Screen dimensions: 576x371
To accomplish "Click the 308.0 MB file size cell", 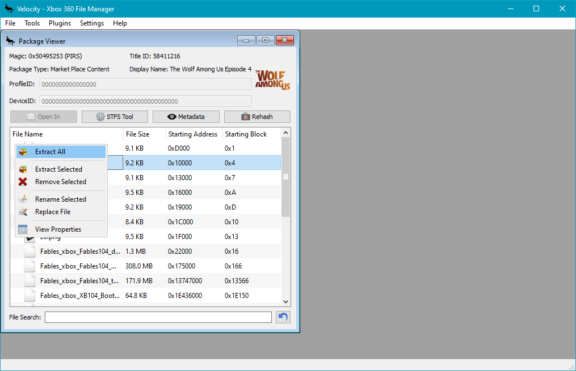I will 139,266.
